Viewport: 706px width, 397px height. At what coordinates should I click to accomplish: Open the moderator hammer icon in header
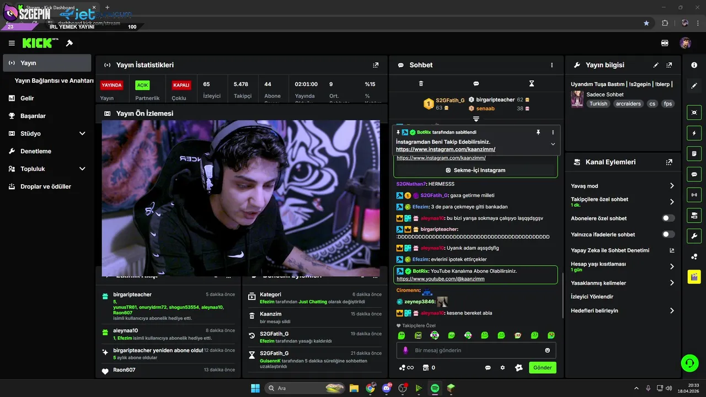click(69, 43)
